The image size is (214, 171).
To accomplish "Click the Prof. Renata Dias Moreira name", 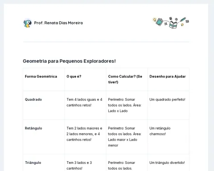I will [58, 23].
